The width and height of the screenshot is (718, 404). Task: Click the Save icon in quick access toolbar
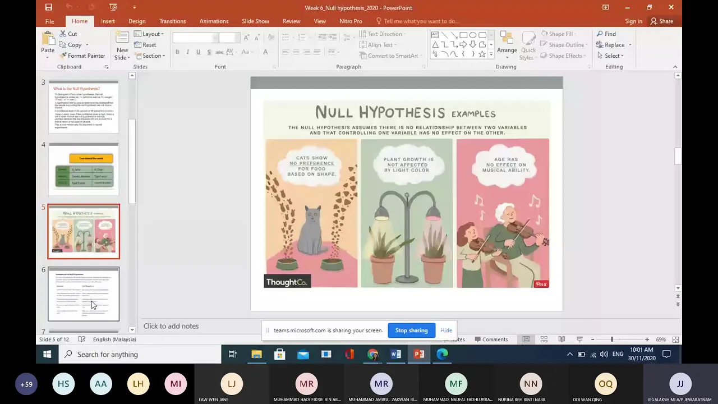click(49, 7)
